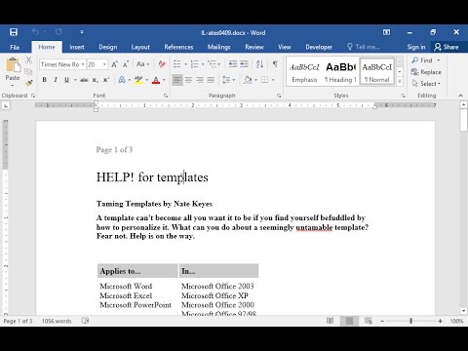Apply center paragraph alignment
This screenshot has height=351, width=468.
pos(188,80)
